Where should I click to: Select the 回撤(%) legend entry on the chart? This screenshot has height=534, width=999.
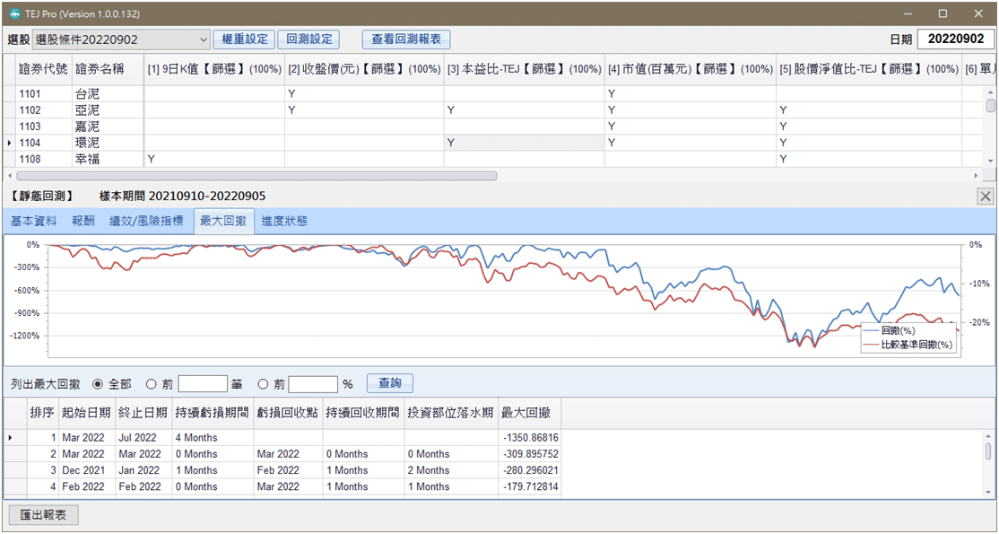click(x=896, y=330)
